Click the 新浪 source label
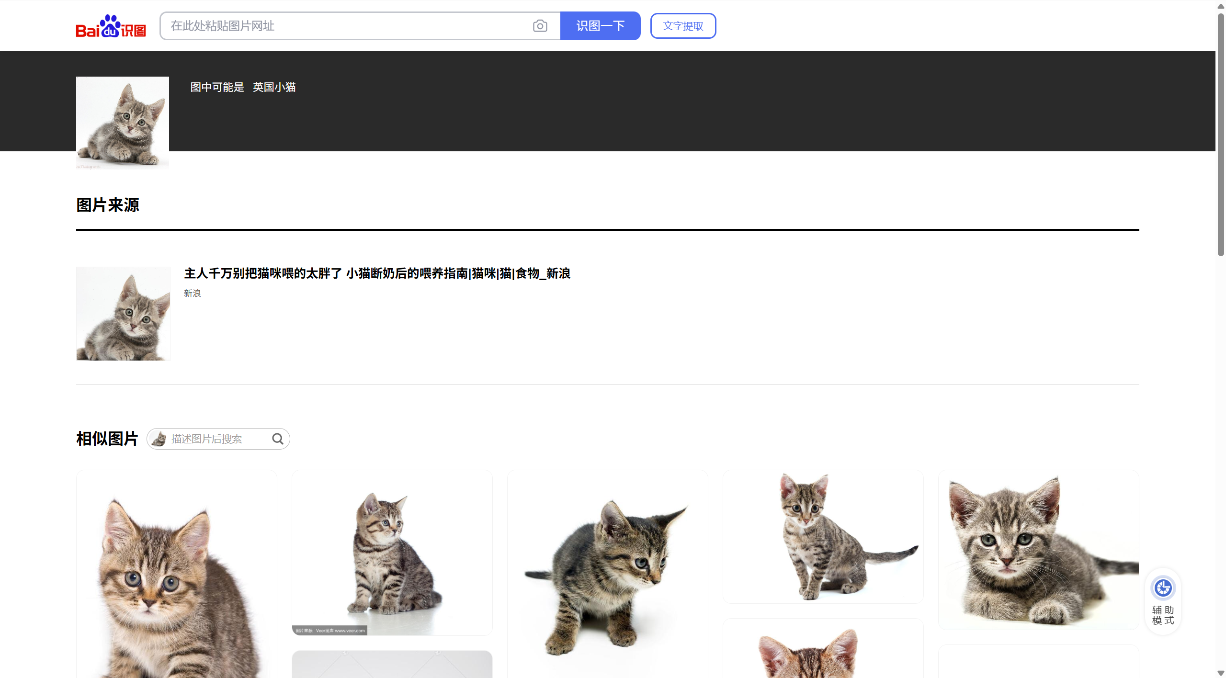This screenshot has height=678, width=1226. pos(193,293)
